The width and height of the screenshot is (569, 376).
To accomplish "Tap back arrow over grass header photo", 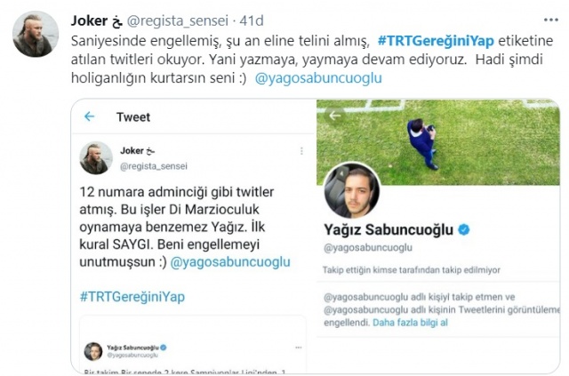I will click(334, 116).
